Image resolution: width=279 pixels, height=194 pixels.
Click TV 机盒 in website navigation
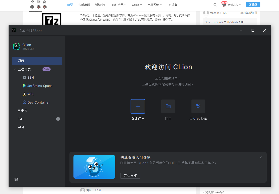click(x=172, y=5)
